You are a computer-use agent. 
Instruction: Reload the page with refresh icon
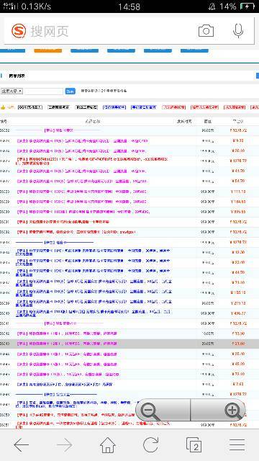click(150, 445)
